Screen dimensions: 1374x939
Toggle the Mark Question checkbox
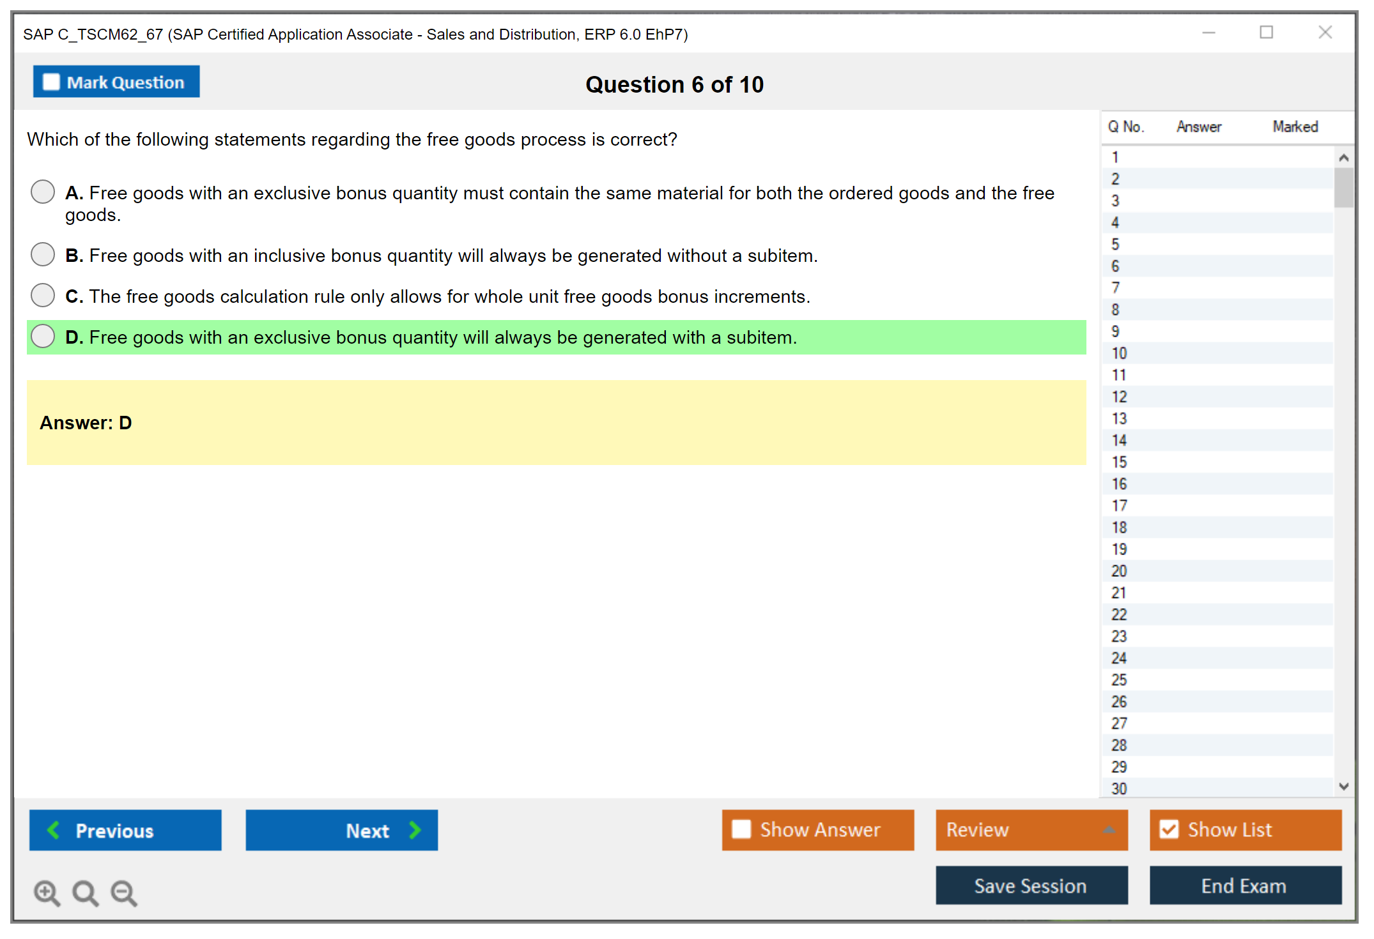coord(51,82)
